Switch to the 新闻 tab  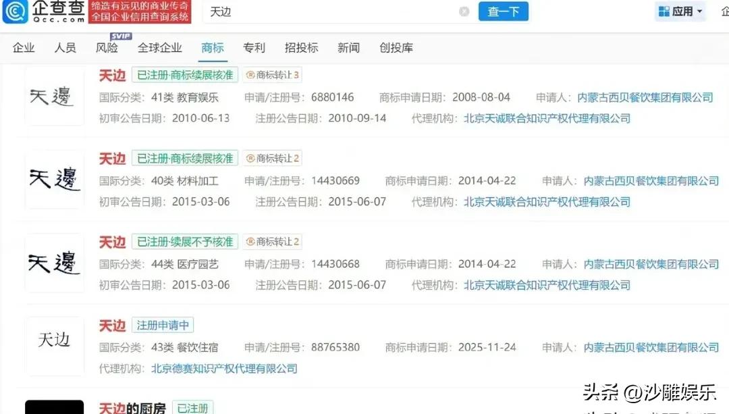pos(349,47)
